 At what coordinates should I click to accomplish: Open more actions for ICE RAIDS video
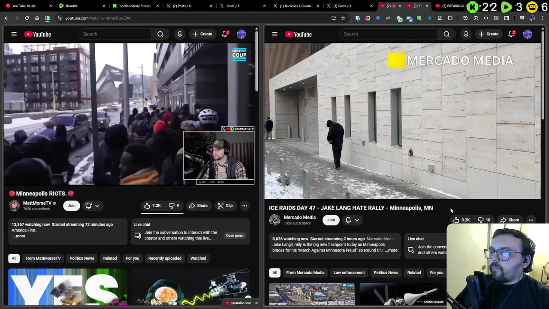tap(531, 220)
